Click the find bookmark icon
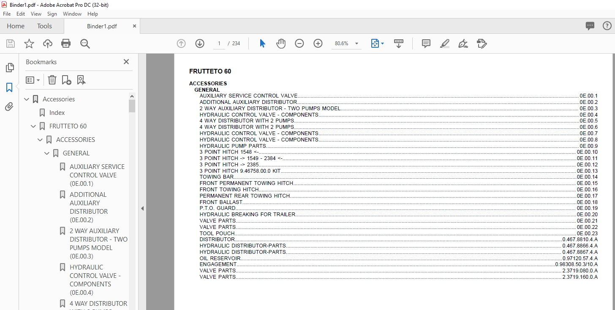Image resolution: width=615 pixels, height=310 pixels. (x=81, y=80)
